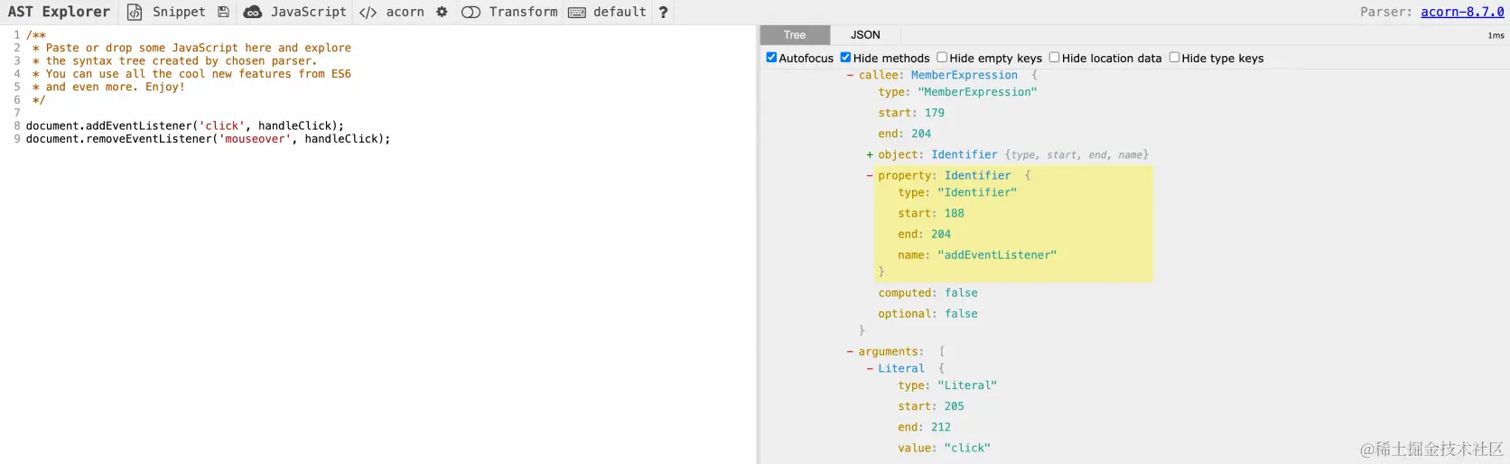Open the acorn-8.7.0 parser link
This screenshot has height=464, width=1510.
1461,12
